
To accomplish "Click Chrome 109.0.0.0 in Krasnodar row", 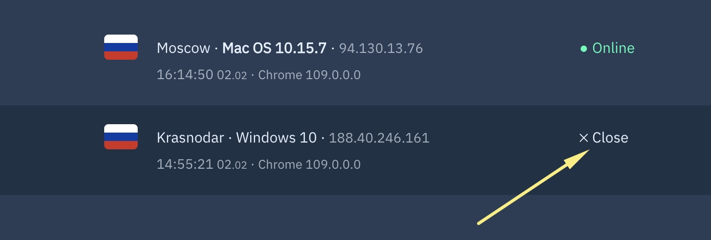I will point(309,165).
